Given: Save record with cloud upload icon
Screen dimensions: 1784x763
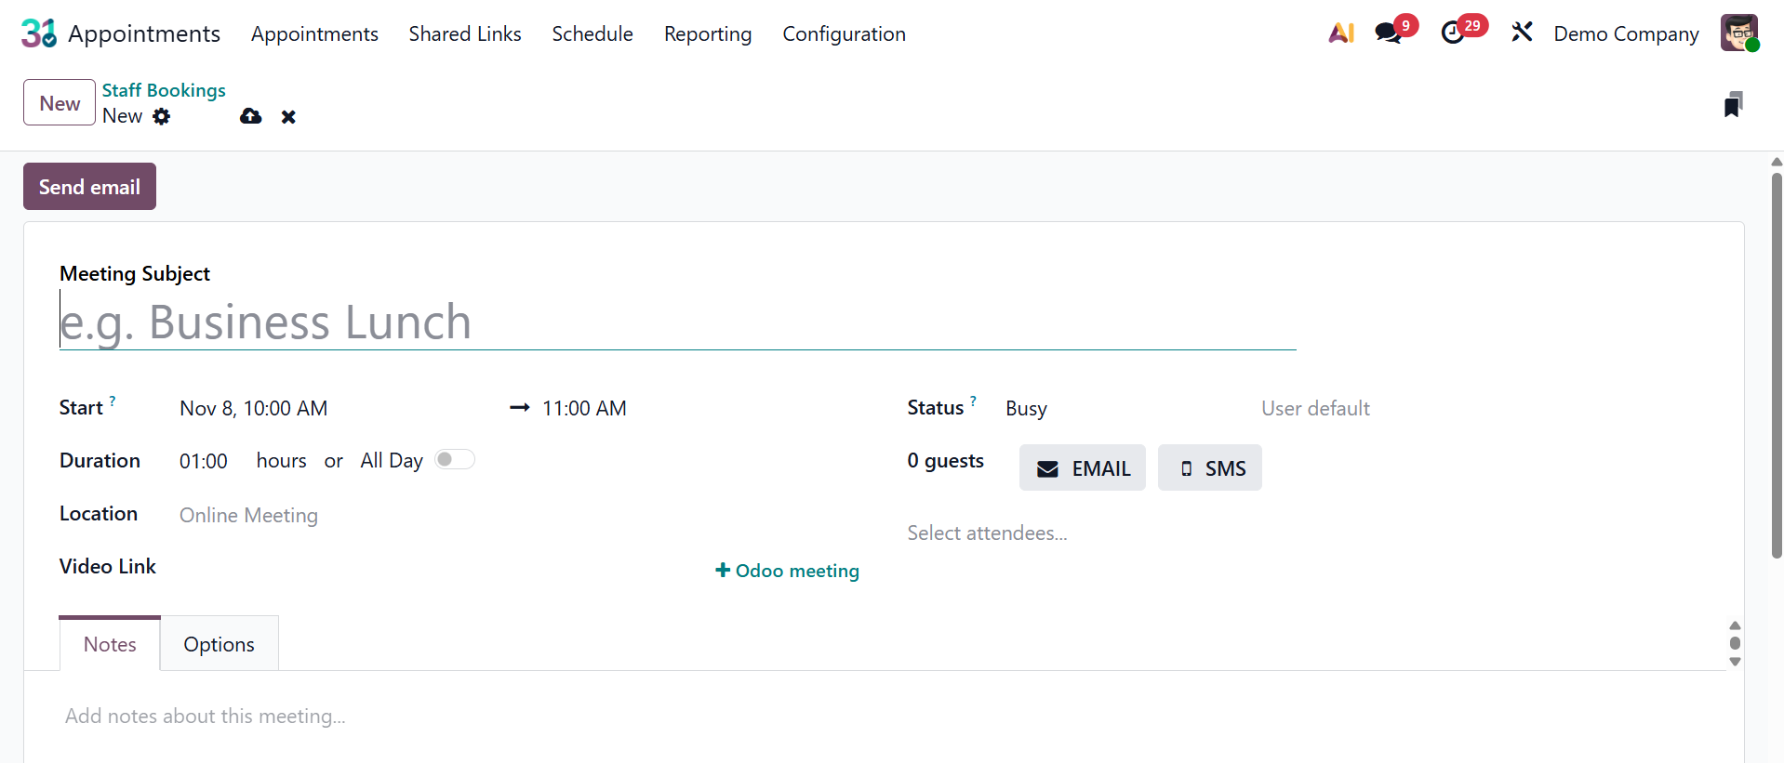Looking at the screenshot, I should click(x=250, y=116).
